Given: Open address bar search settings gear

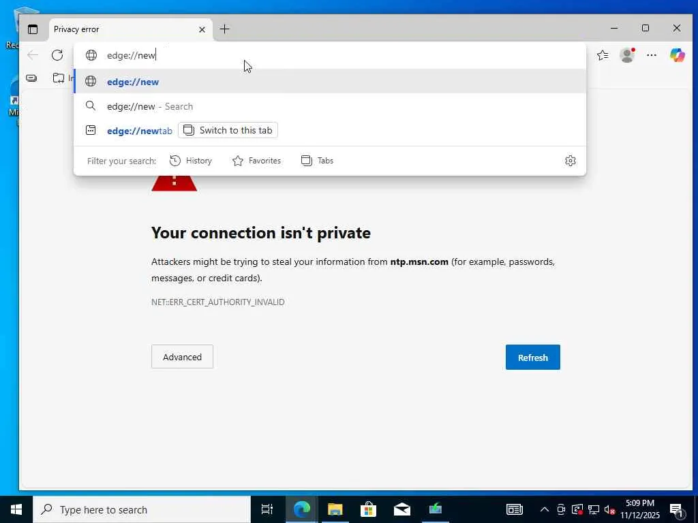Looking at the screenshot, I should click(571, 161).
